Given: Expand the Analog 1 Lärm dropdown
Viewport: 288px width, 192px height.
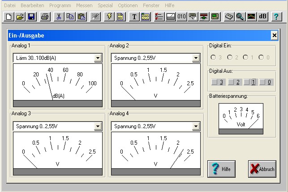Looking at the screenshot, I should 98,58.
